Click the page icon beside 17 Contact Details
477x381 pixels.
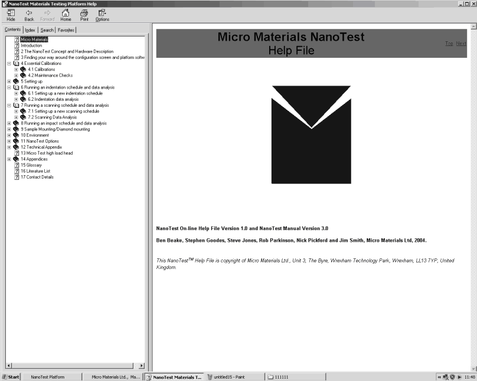click(17, 177)
